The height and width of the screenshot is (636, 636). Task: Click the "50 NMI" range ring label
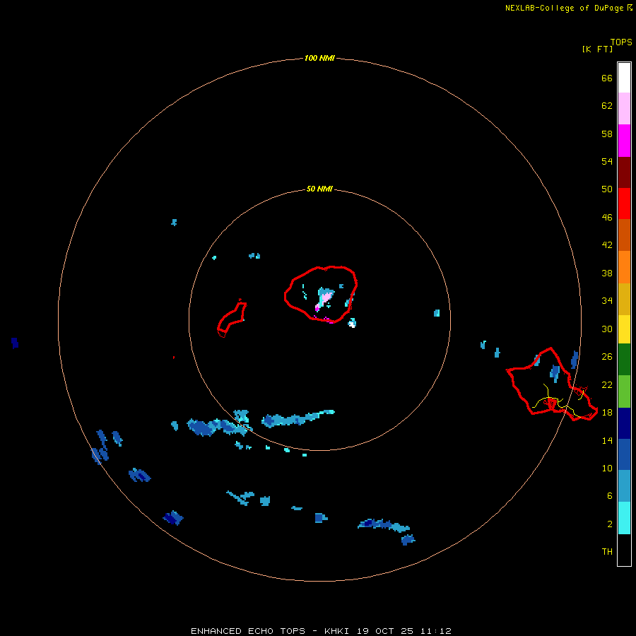[x=319, y=189]
